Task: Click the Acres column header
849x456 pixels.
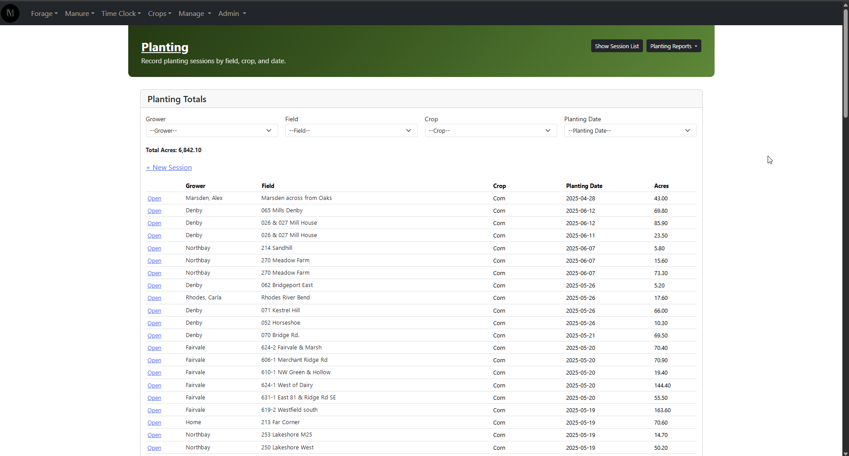Action: 661,186
